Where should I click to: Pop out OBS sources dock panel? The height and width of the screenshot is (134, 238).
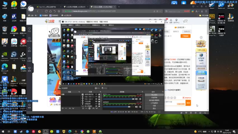click(101, 92)
